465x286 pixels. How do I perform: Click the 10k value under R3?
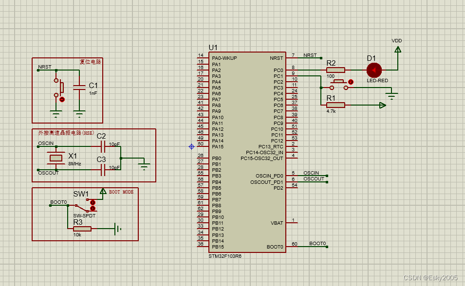(x=77, y=235)
